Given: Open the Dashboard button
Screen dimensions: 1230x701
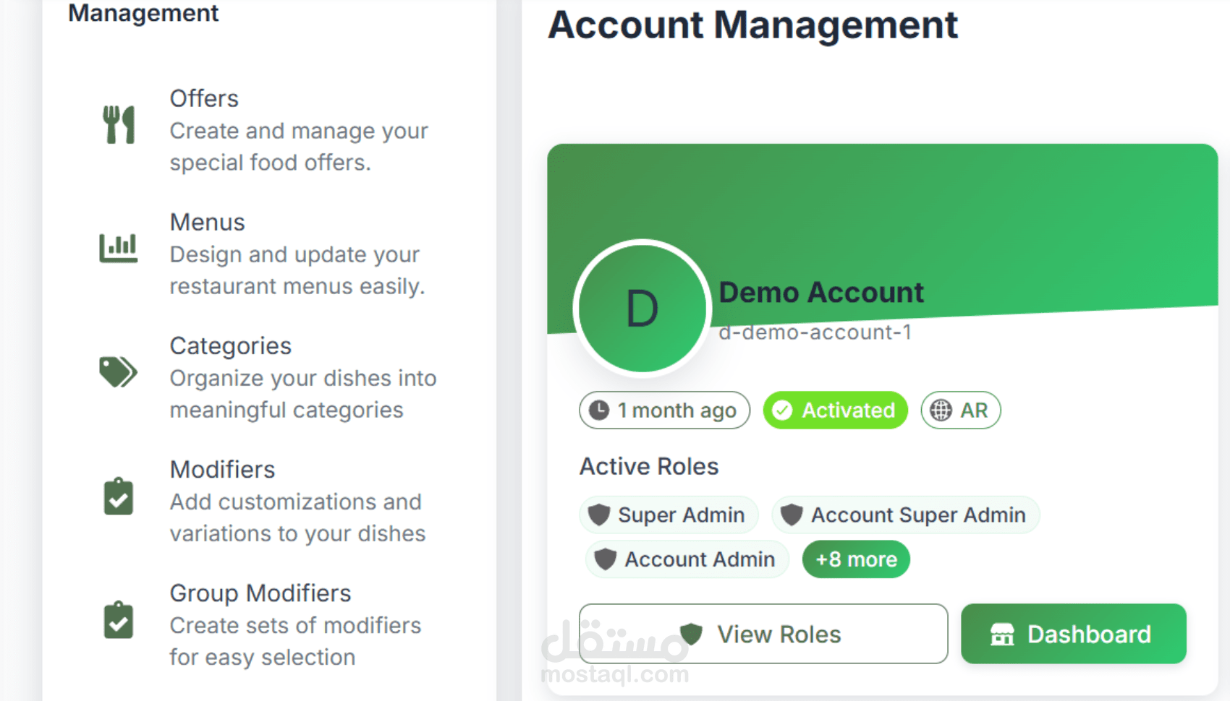Looking at the screenshot, I should pyautogui.click(x=1073, y=634).
